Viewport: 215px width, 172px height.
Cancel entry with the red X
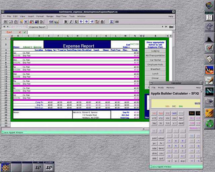20,32
